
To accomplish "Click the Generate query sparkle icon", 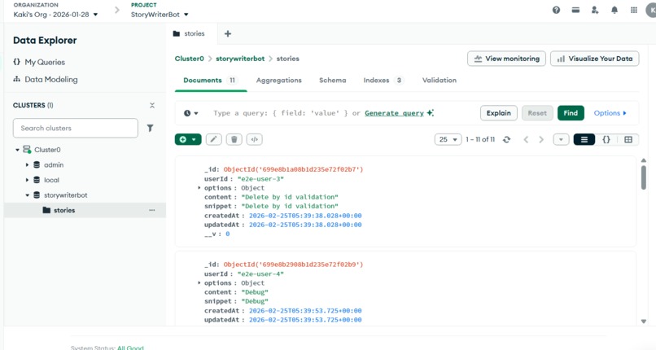I will click(x=430, y=113).
